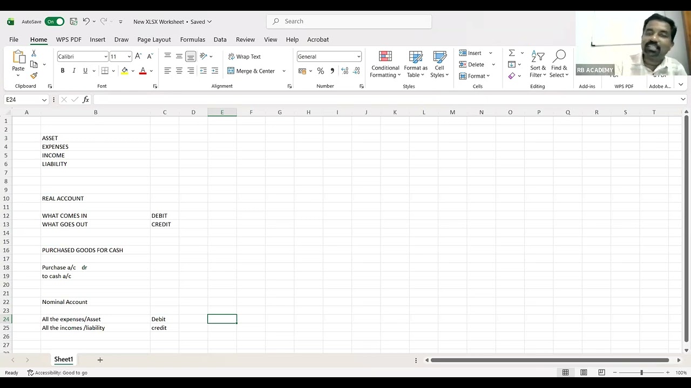Click the Cut scissors icon
This screenshot has width=691, height=388.
click(33, 53)
